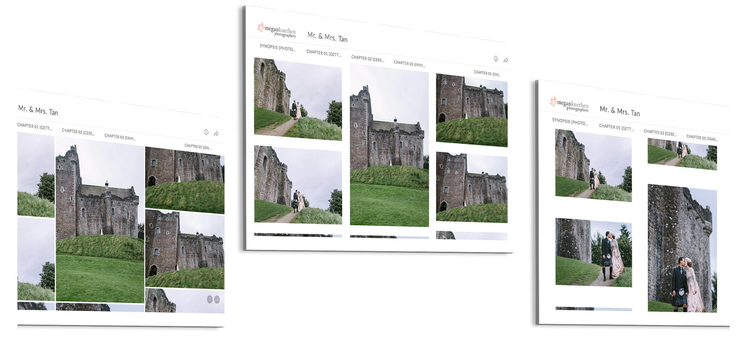Open the CHAPTER 01 {GETT... tab in the center window

(324, 53)
